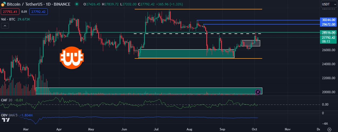Click the 28516.00 green price level label
The width and height of the screenshot is (338, 132).
(329, 32)
